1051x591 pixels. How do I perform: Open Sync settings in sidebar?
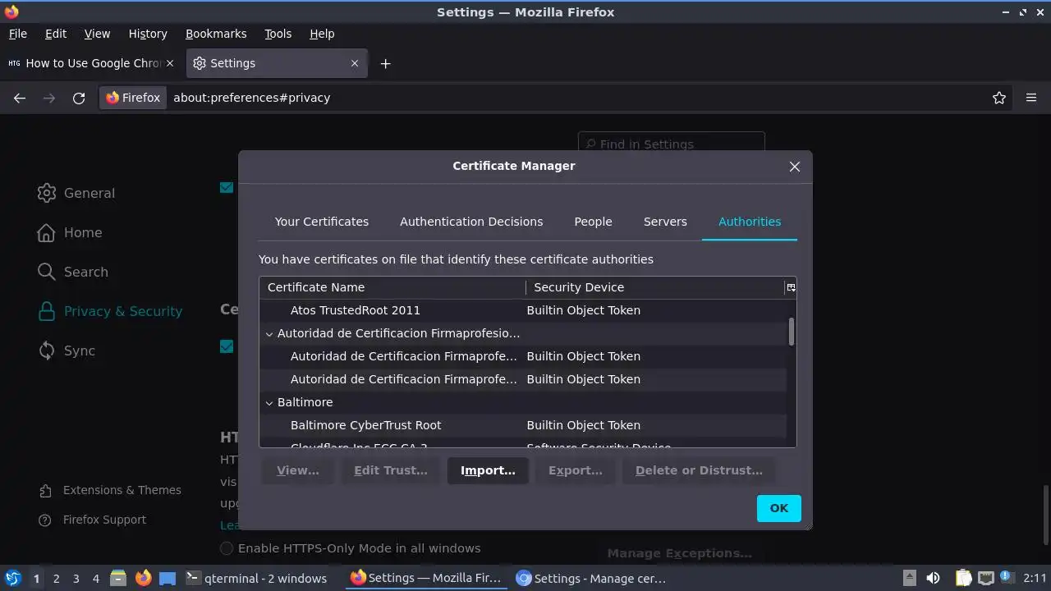(67, 350)
